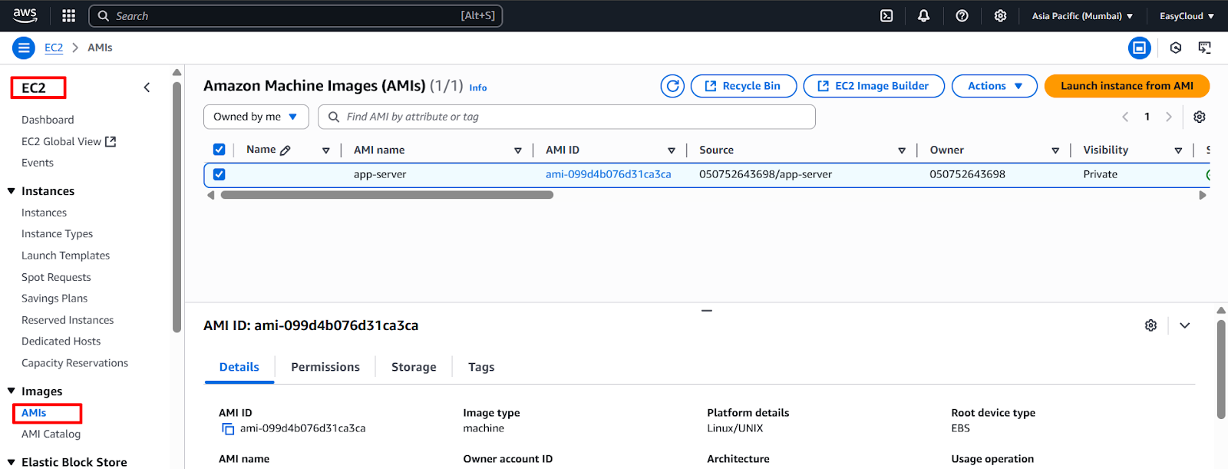This screenshot has height=469, width=1228.
Task: Click the AMIs sidebar link
Action: coord(34,413)
